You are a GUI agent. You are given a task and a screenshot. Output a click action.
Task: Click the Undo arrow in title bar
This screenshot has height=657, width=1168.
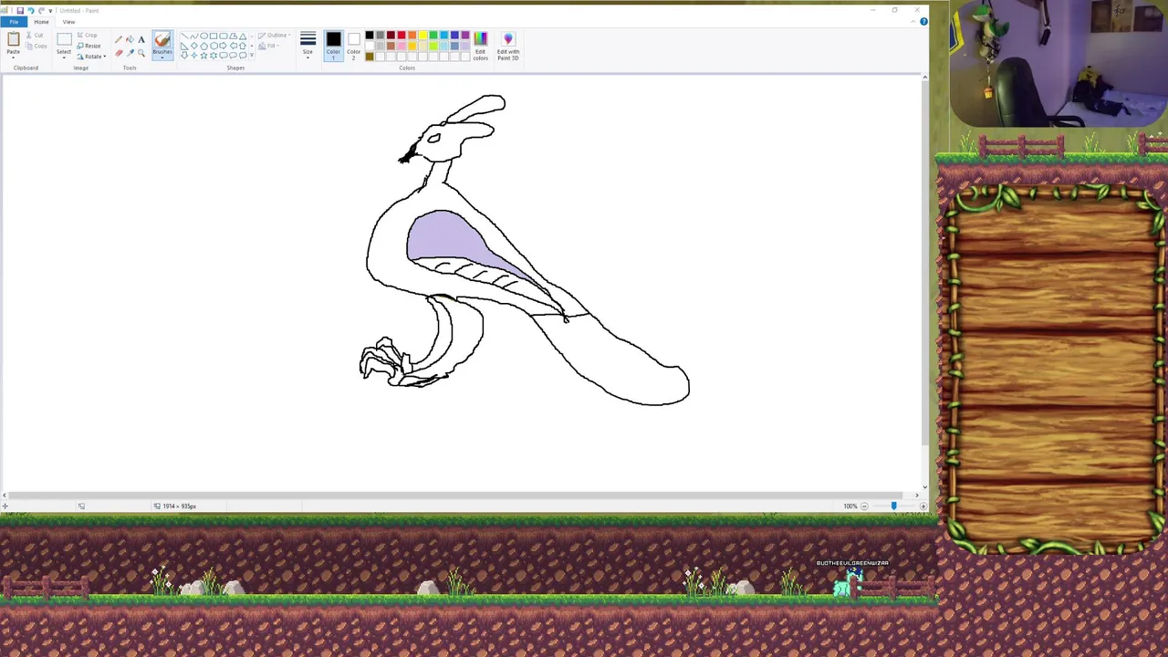tap(31, 11)
